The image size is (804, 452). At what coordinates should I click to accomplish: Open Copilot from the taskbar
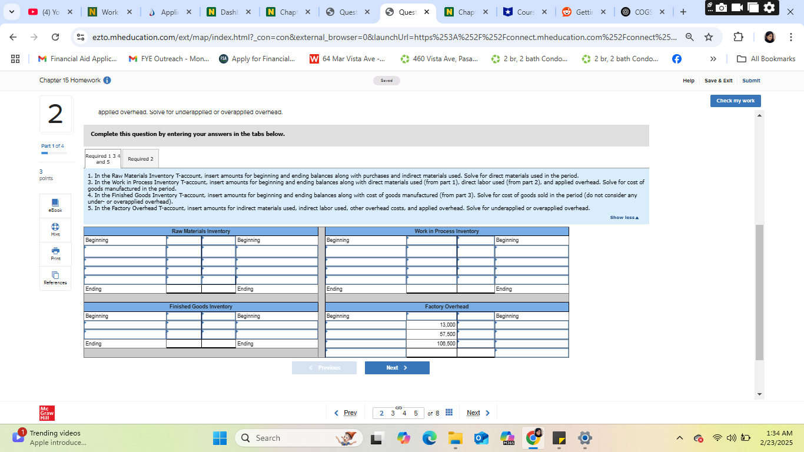click(x=404, y=438)
